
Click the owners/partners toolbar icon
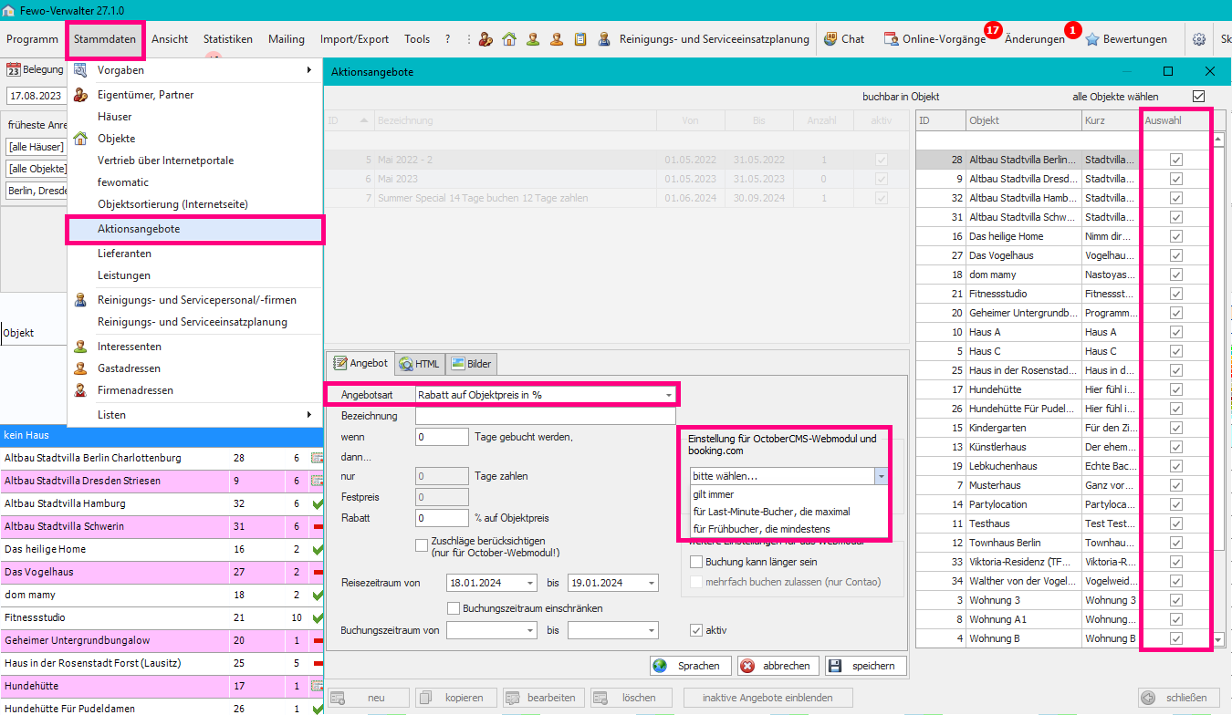click(485, 39)
